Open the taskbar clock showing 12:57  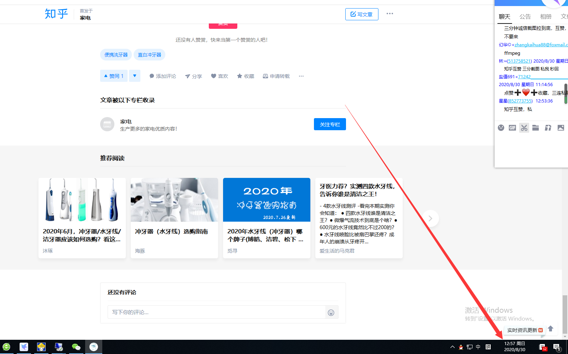[515, 347]
